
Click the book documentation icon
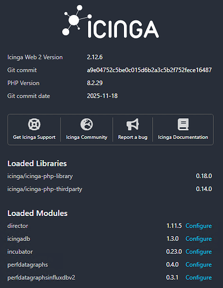(183, 124)
